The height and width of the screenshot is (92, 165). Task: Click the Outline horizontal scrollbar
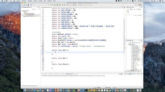(134, 72)
